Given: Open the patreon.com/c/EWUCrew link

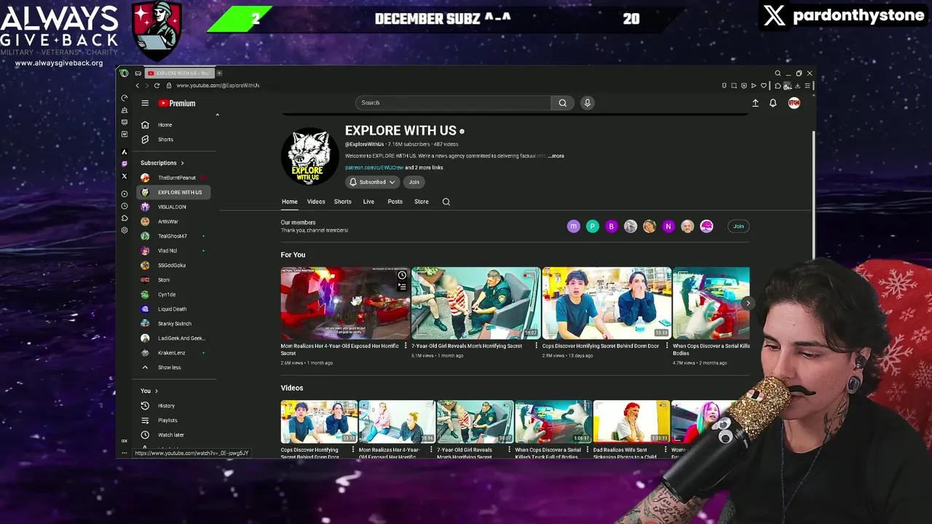Looking at the screenshot, I should click(374, 167).
